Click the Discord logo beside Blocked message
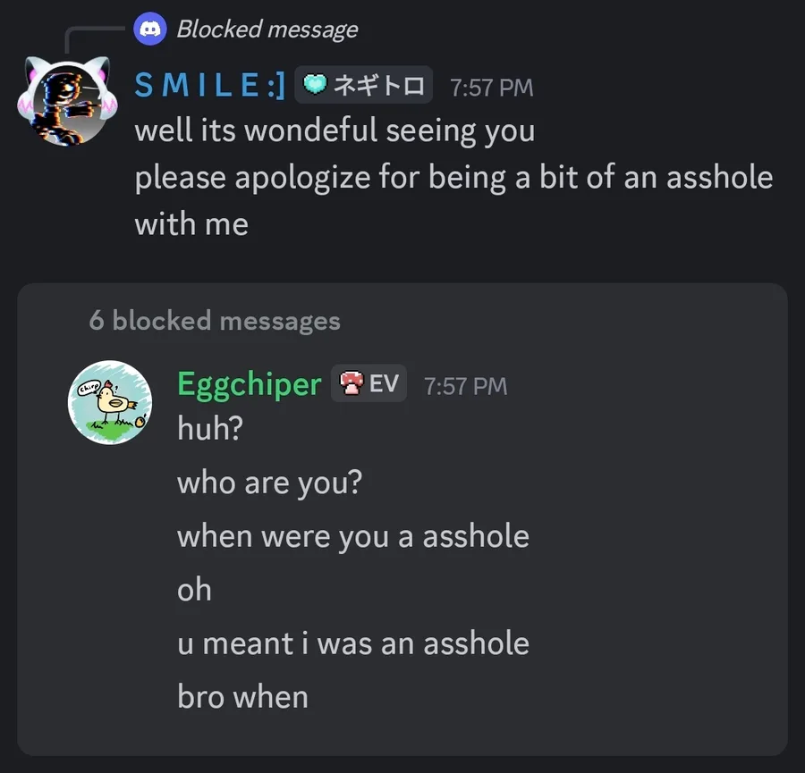The image size is (805, 773). click(x=150, y=29)
